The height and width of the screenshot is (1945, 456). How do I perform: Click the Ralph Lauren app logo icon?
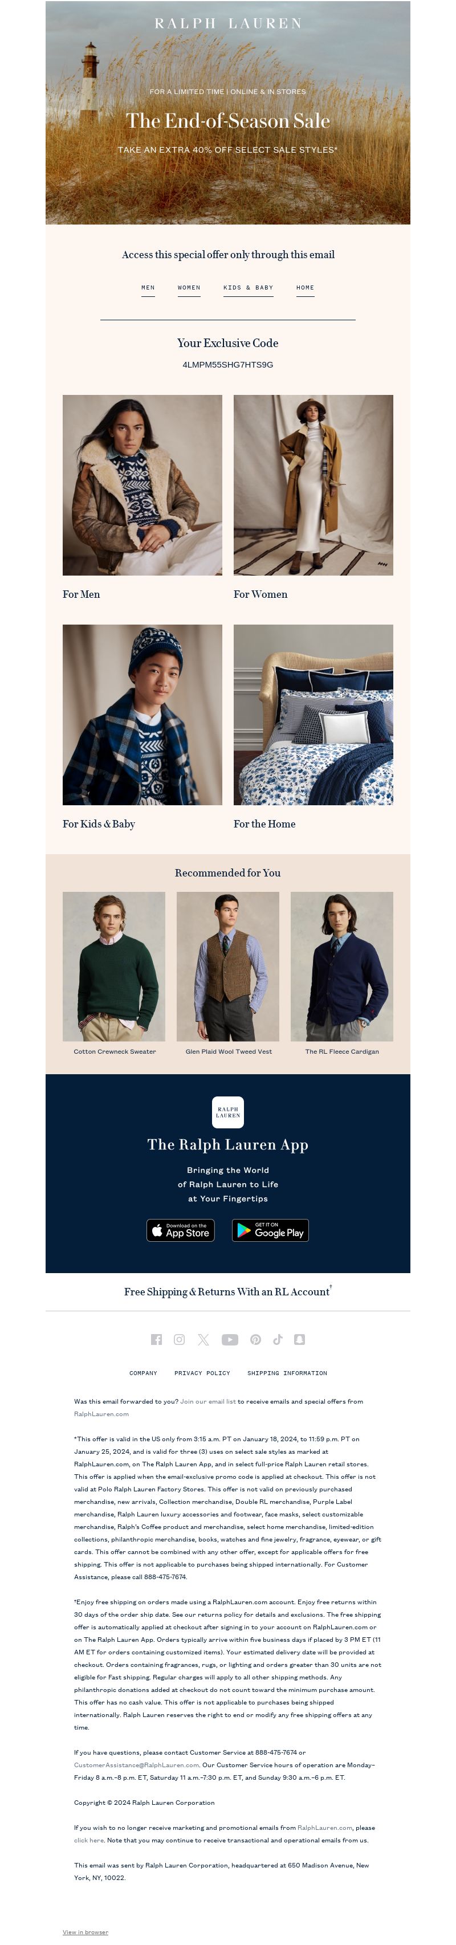point(228,1112)
